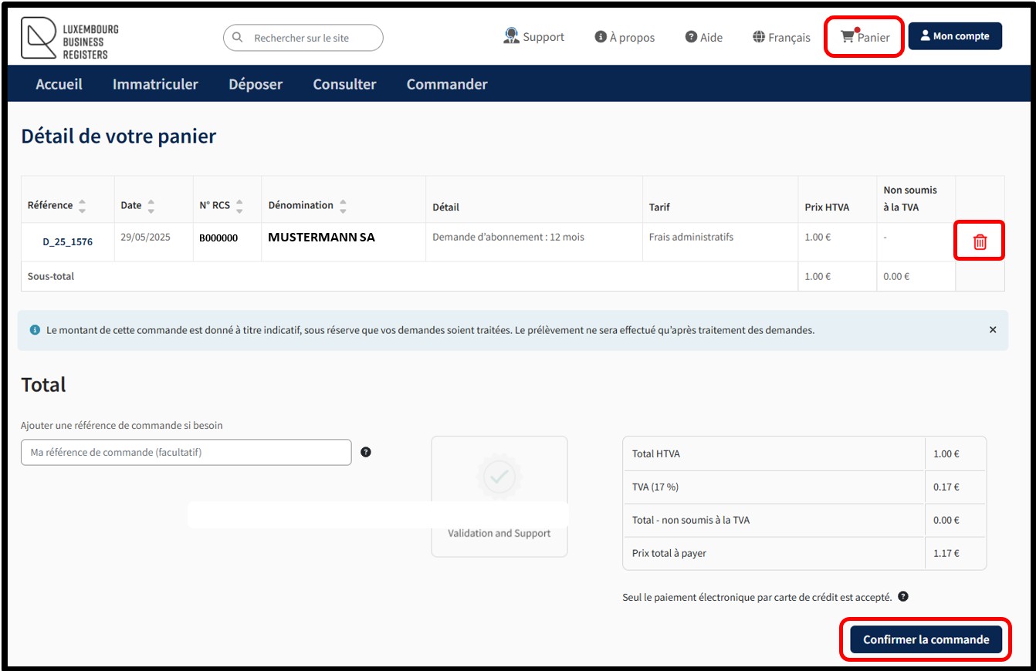Open the Support page
The width and height of the screenshot is (1036, 671).
point(534,37)
